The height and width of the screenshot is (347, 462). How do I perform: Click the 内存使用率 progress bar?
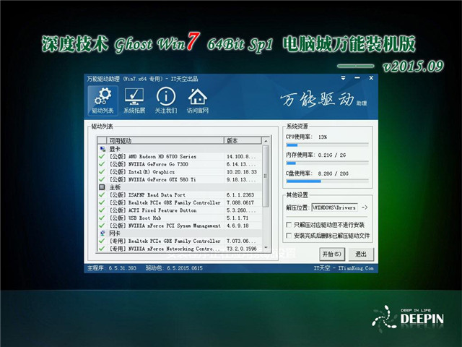[327, 163]
